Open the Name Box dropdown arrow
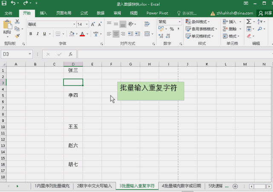This screenshot has height=192, width=273. (x=30, y=54)
